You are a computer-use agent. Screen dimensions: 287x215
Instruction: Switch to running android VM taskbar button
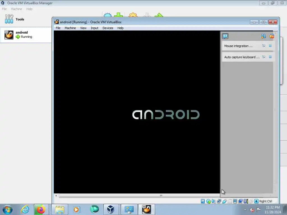146,209
